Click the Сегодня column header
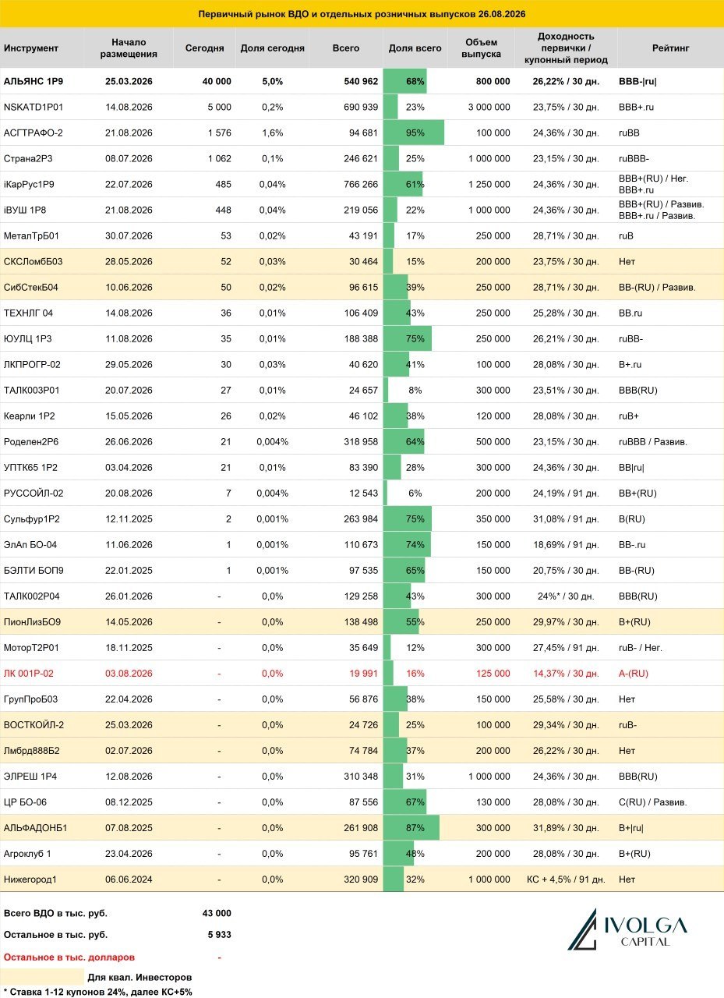This screenshot has height=998, width=724. click(x=204, y=48)
